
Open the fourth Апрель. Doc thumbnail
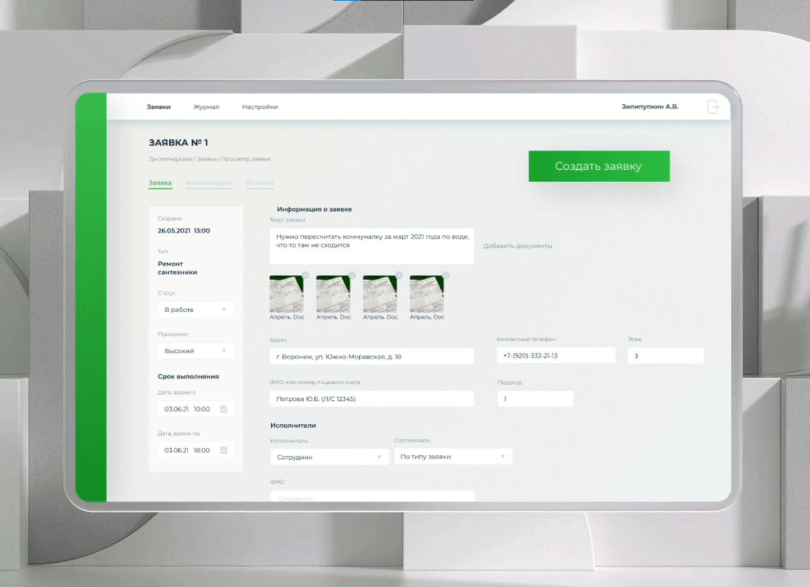[427, 294]
